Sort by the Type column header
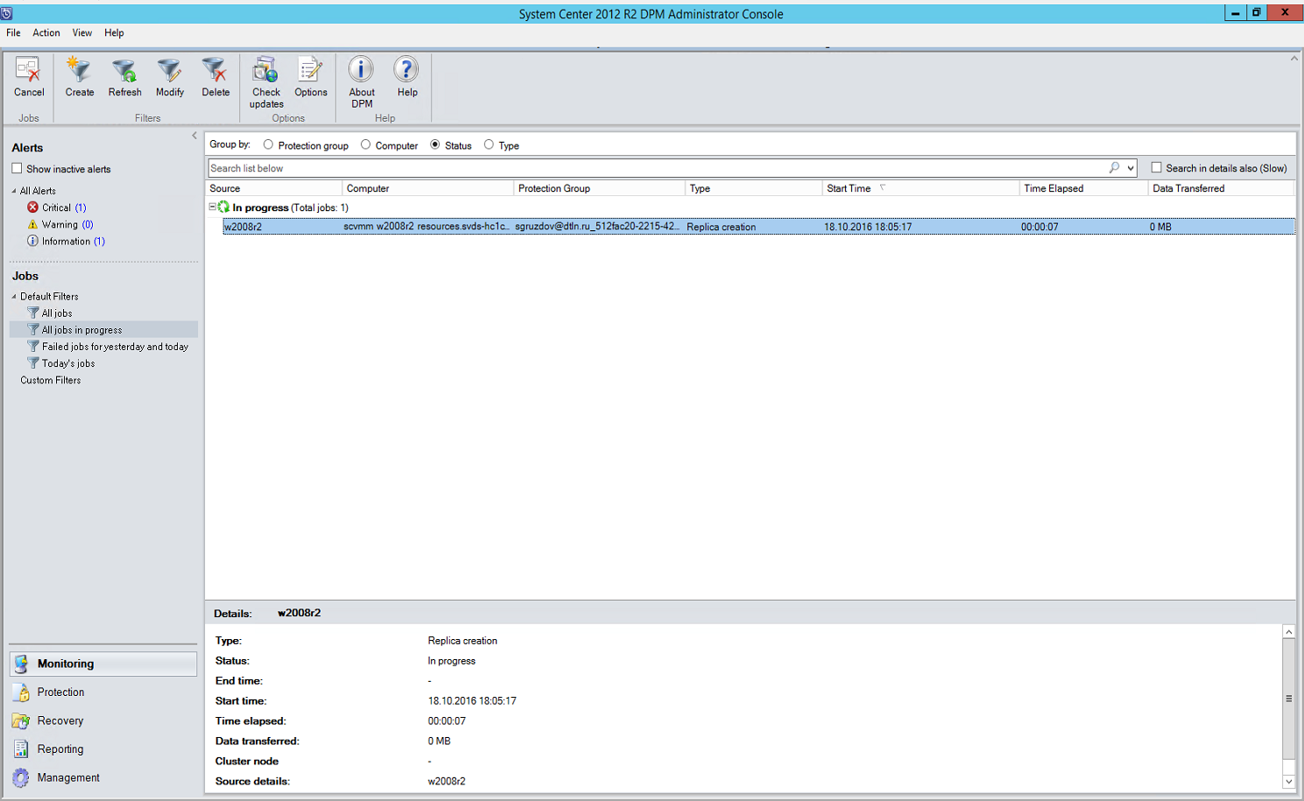Viewport: 1304px width, 801px height. [753, 188]
